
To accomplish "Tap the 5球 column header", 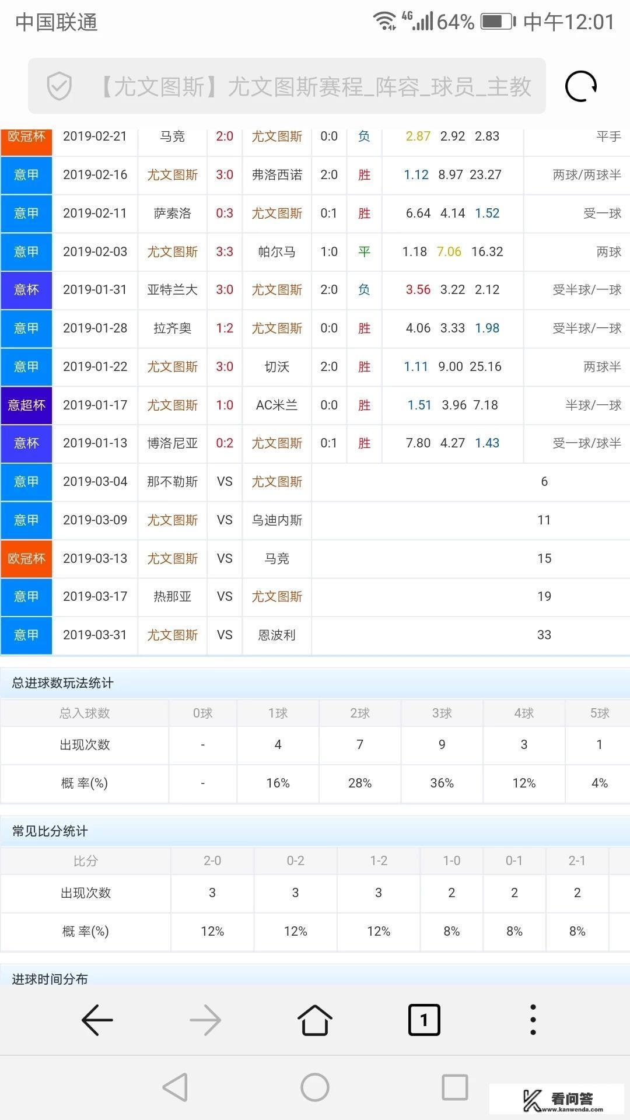I will tap(599, 713).
